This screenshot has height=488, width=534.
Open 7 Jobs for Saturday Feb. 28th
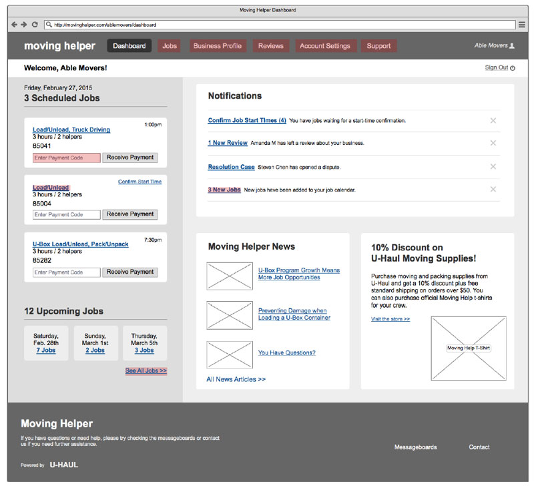tap(45, 350)
